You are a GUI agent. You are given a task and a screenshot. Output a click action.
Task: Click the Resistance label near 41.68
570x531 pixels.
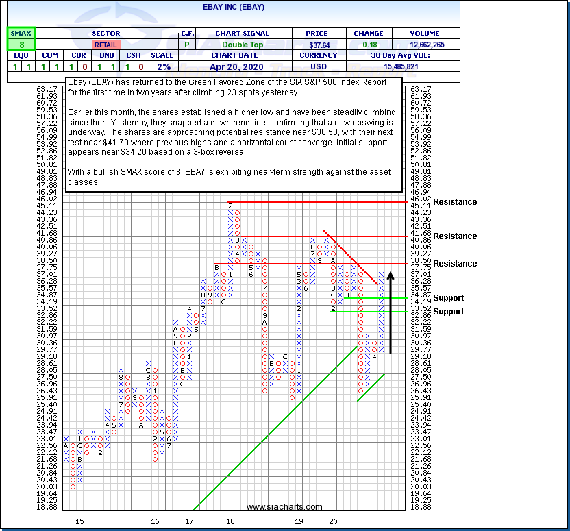click(454, 236)
